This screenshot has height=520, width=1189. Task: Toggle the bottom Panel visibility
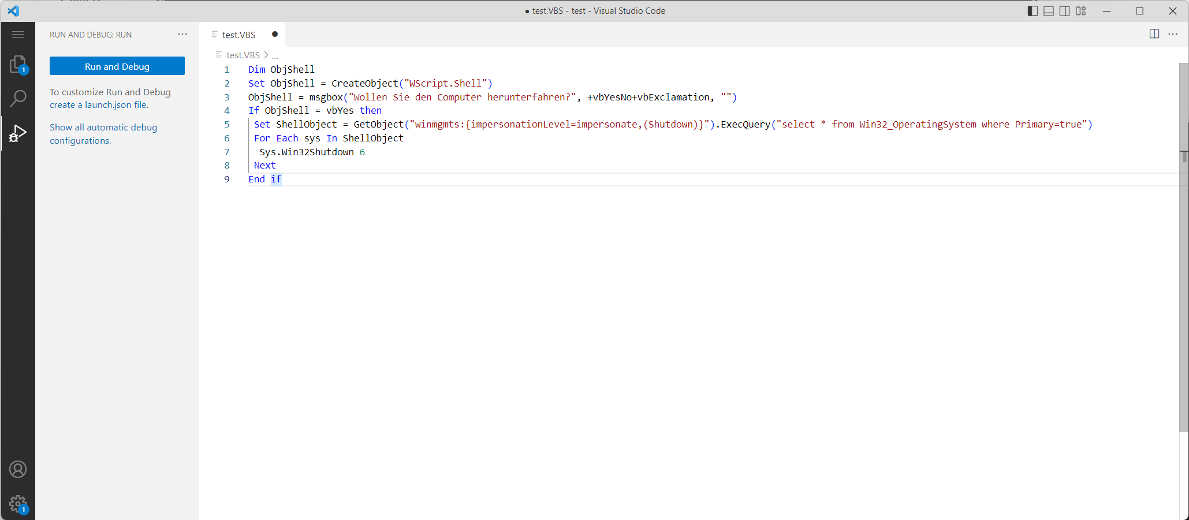tap(1049, 10)
